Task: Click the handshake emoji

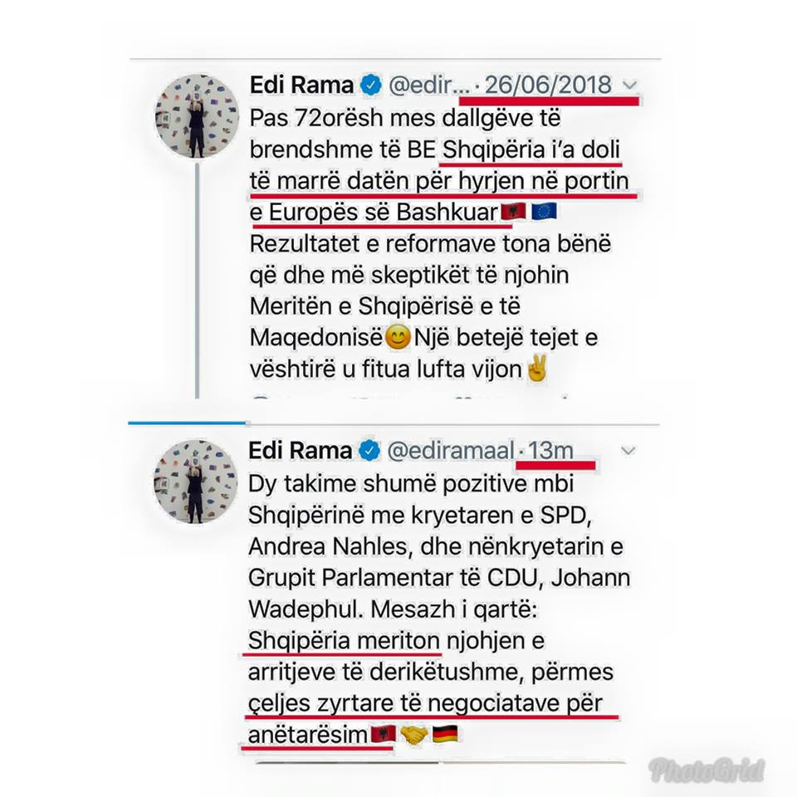Action: pyautogui.click(x=414, y=735)
